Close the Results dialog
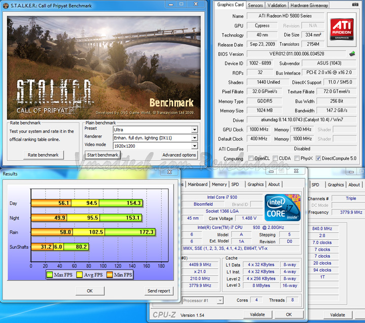 pos(169,172)
